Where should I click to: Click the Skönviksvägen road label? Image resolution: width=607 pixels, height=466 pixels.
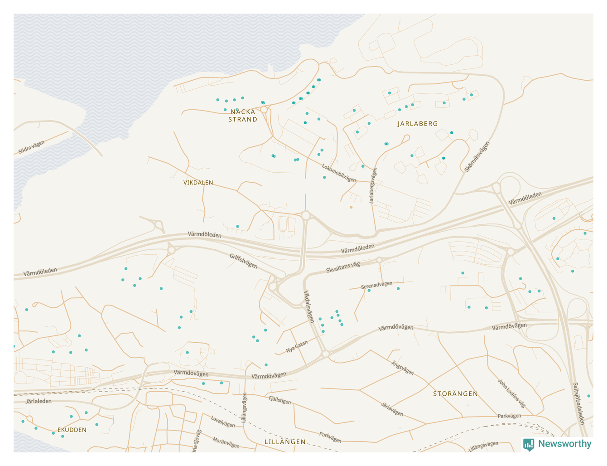pyautogui.click(x=477, y=157)
